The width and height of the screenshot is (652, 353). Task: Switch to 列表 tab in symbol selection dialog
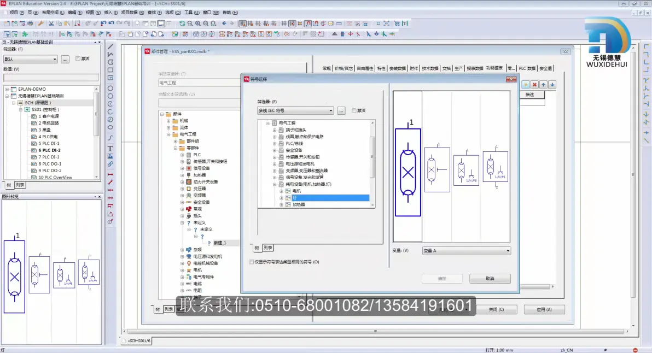pos(268,248)
